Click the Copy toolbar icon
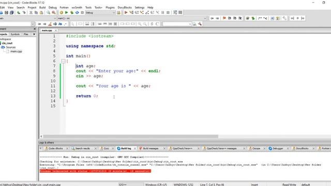The width and height of the screenshot is (331, 186). coord(36,12)
